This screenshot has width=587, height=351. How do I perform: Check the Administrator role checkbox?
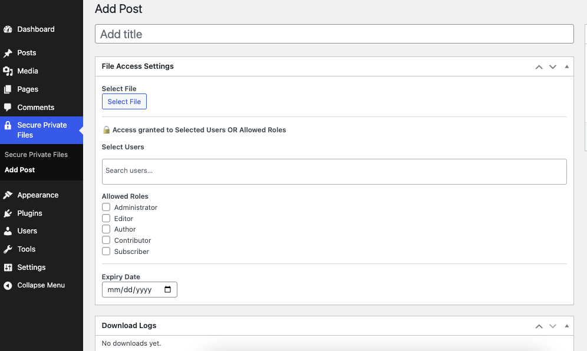tap(106, 207)
